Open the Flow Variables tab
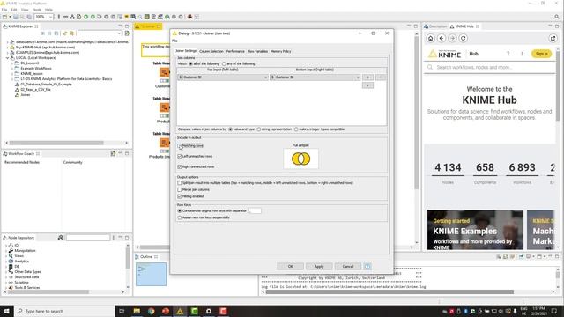The image size is (564, 317). click(x=257, y=51)
